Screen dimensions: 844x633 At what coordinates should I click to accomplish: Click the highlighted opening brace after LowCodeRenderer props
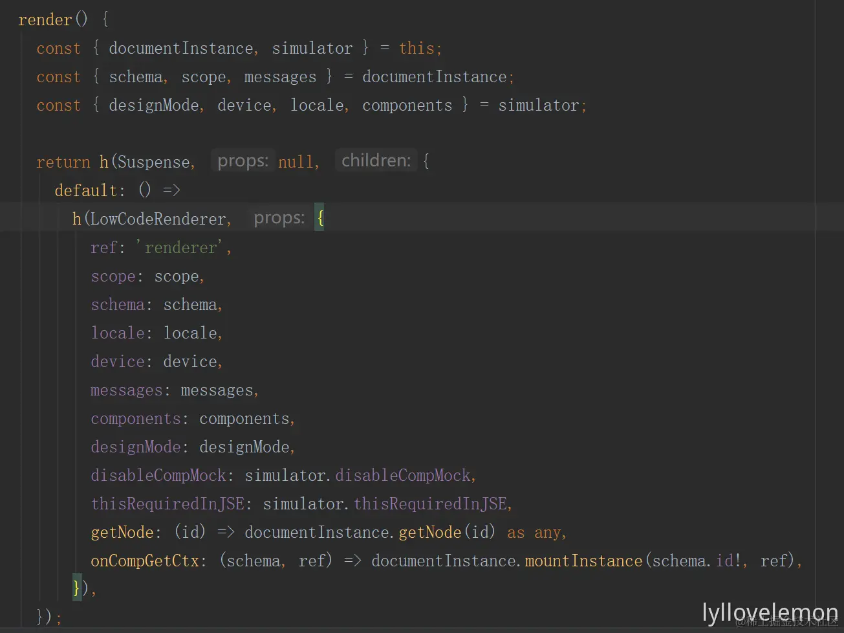click(x=319, y=218)
